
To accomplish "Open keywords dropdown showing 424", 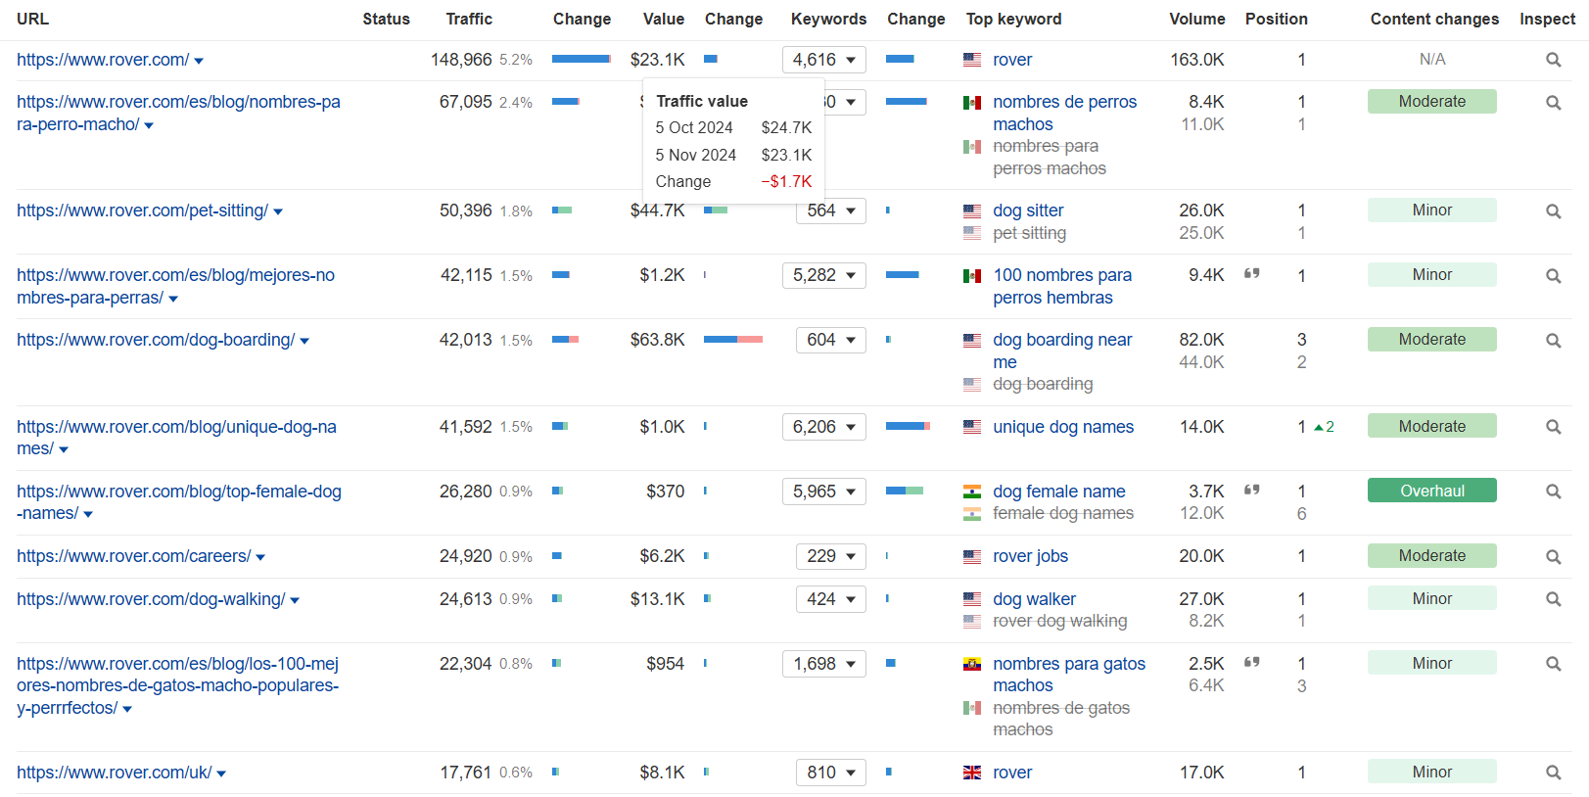I will pos(831,599).
